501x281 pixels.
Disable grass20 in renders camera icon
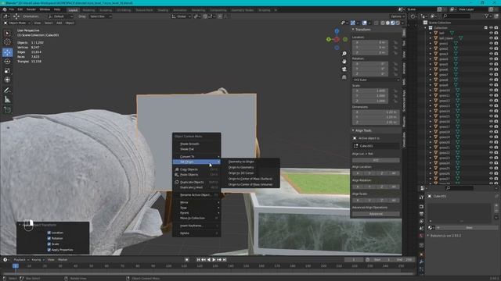point(496,142)
